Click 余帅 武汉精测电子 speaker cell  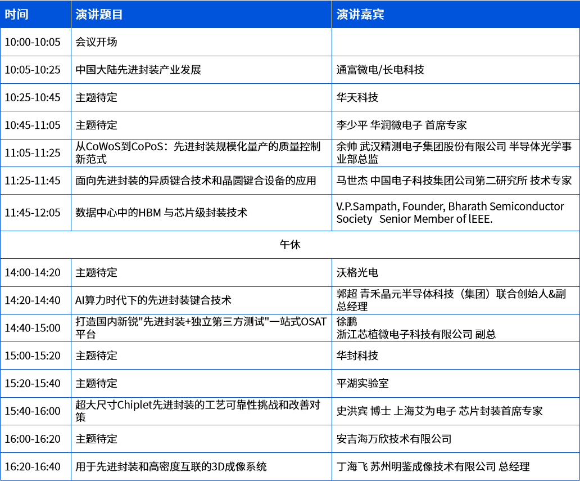coord(456,153)
